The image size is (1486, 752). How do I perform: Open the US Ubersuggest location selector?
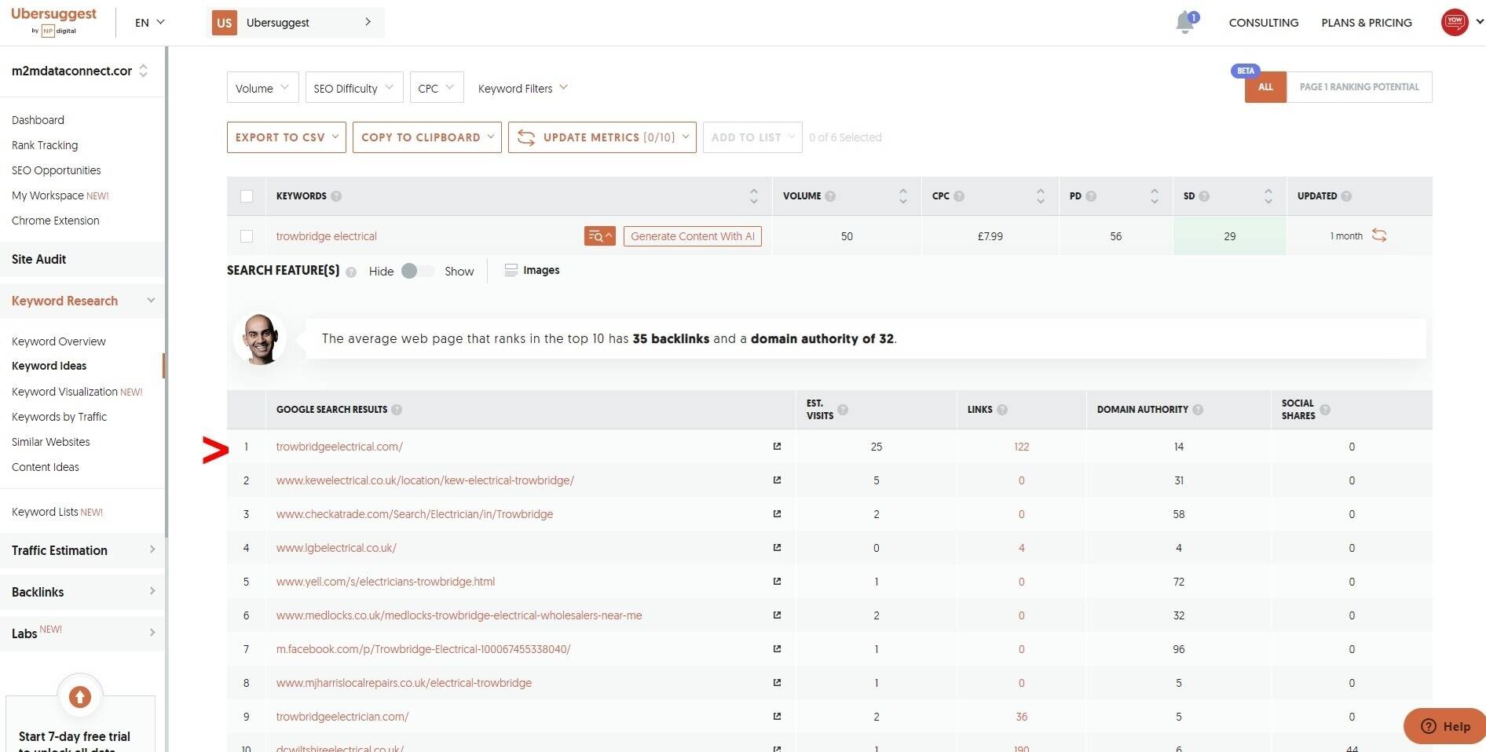coord(295,23)
